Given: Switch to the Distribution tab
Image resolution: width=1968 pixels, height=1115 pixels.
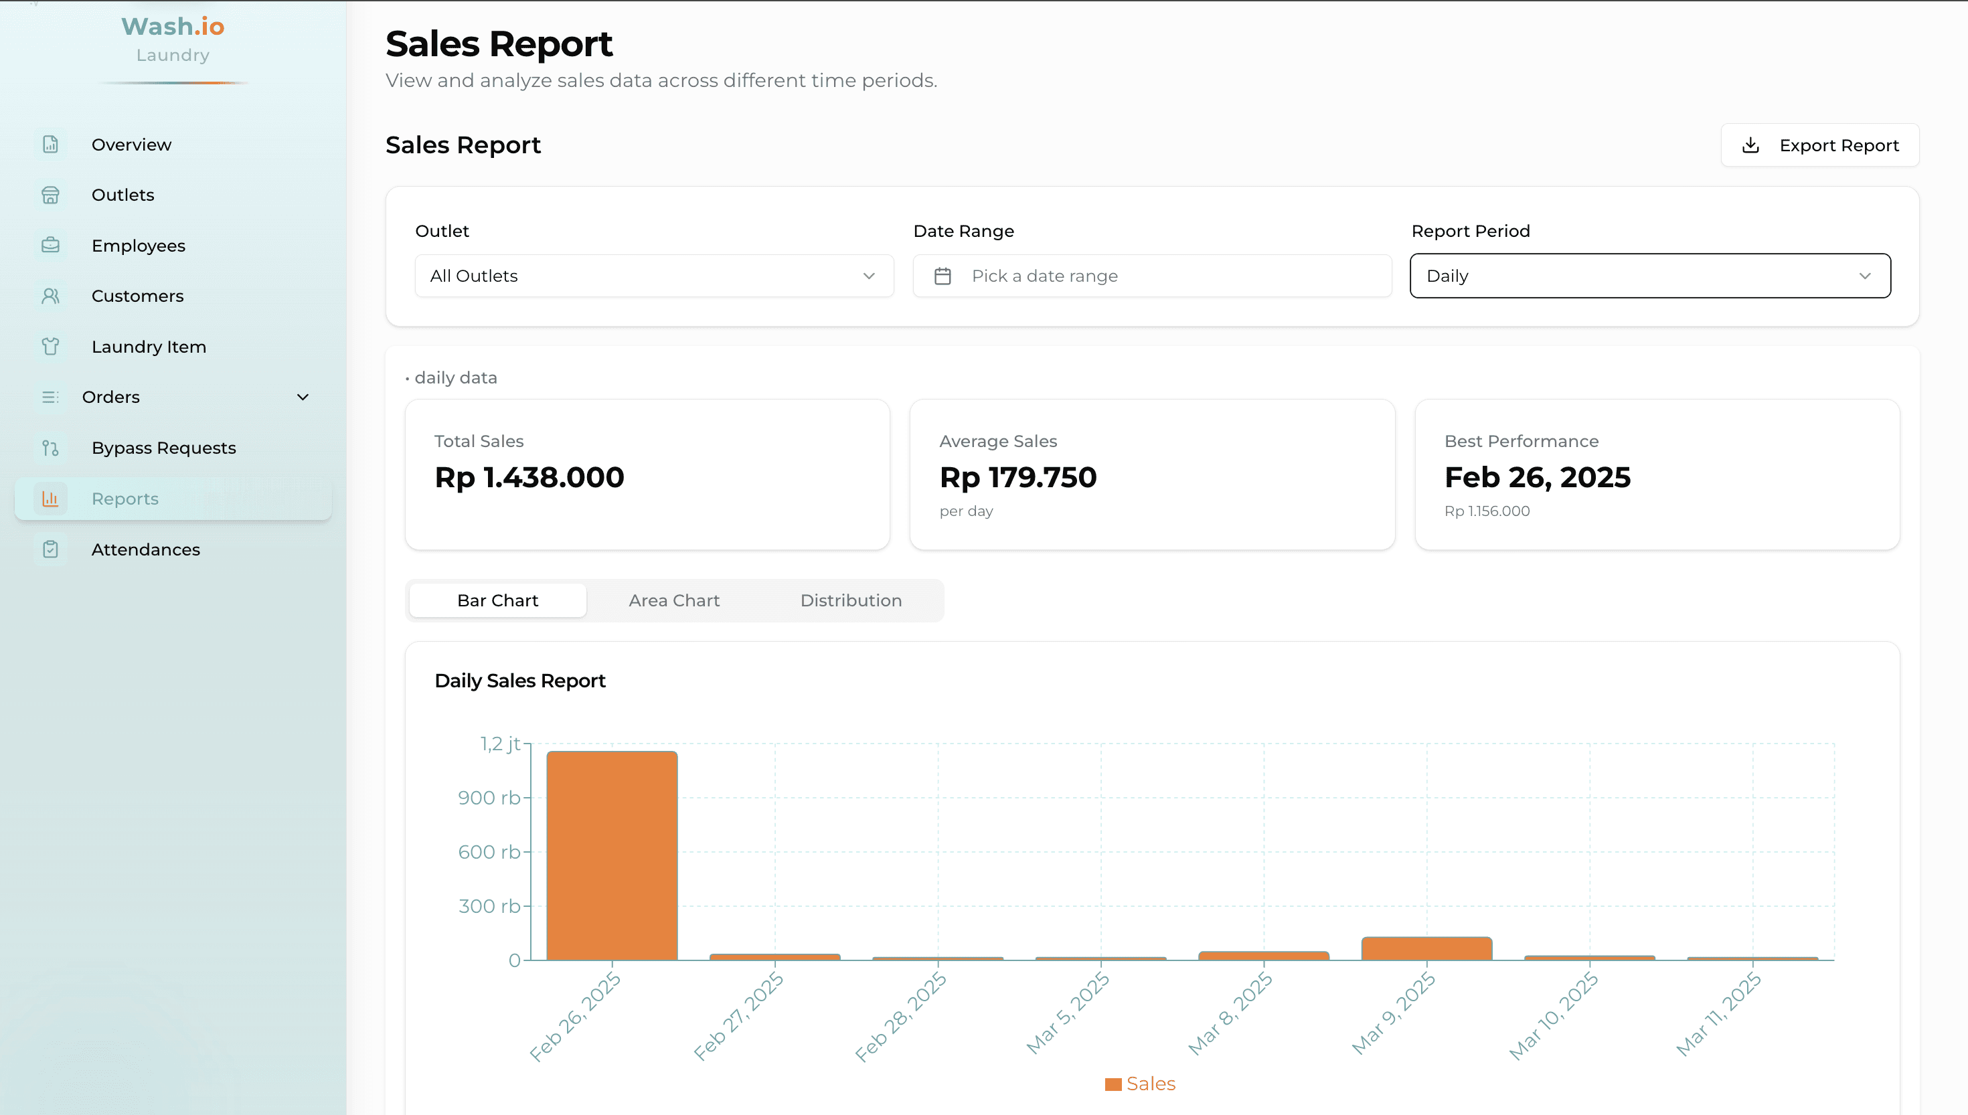Looking at the screenshot, I should point(851,600).
